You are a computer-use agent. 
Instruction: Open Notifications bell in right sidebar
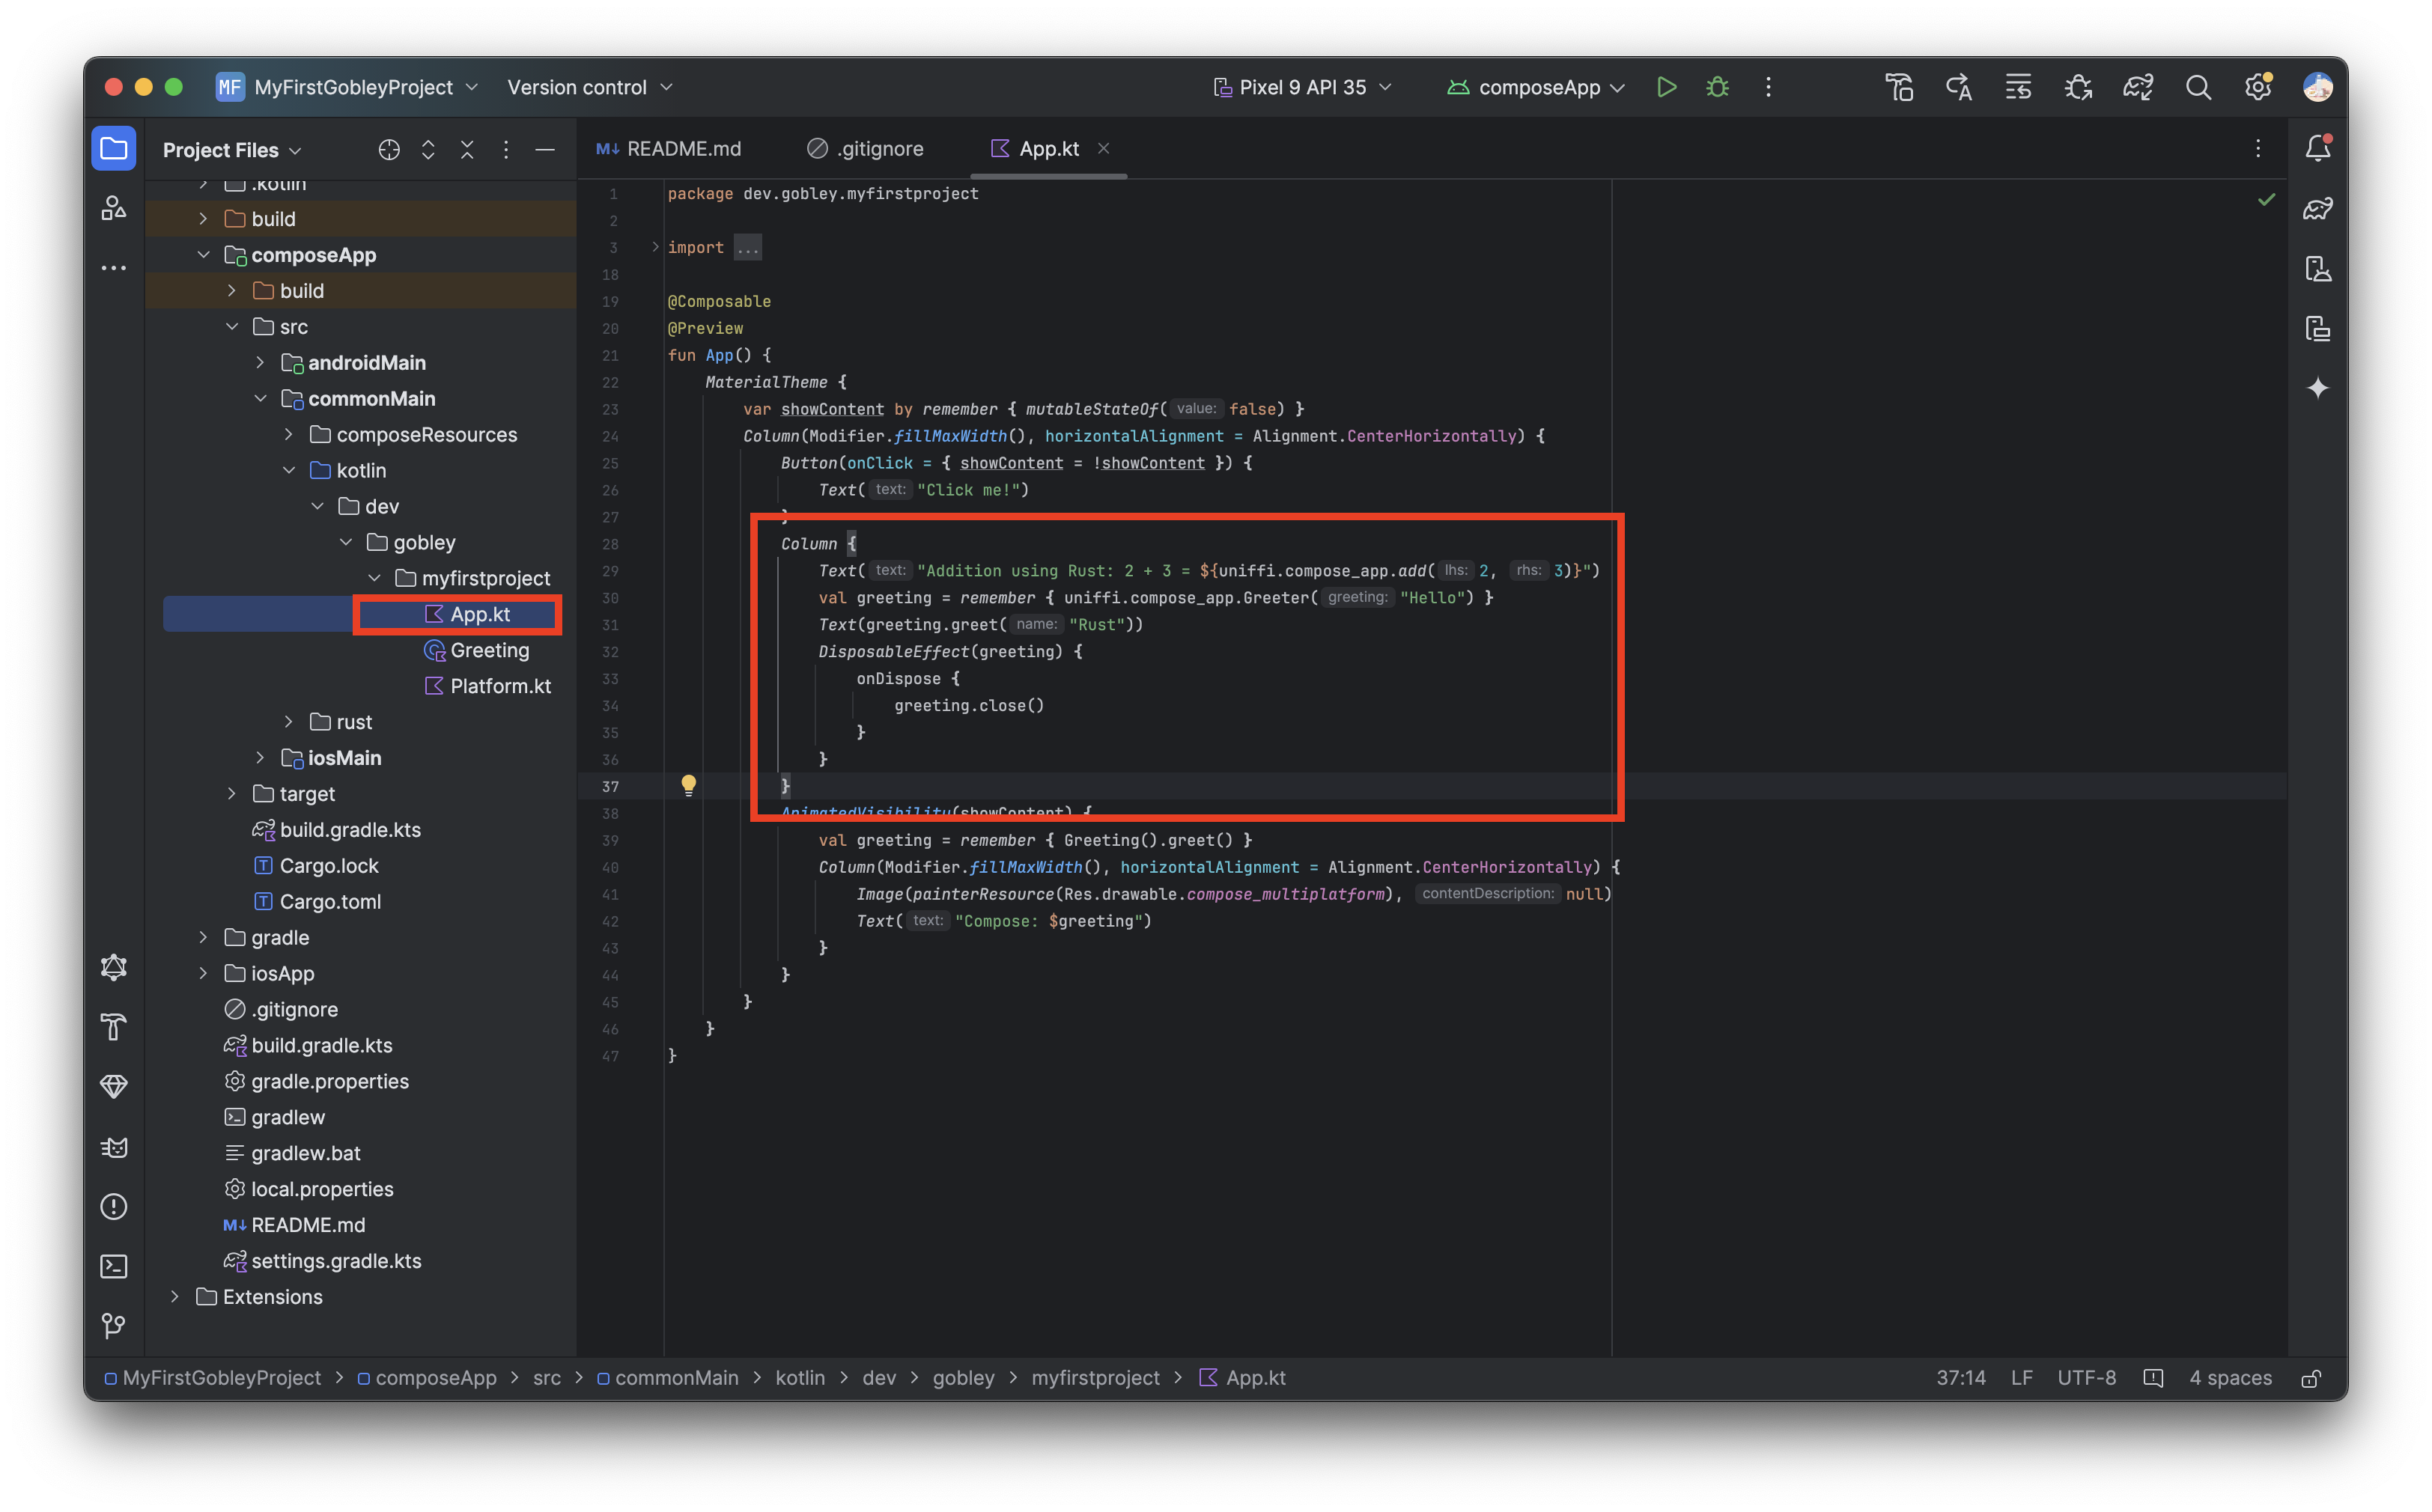pos(2318,149)
